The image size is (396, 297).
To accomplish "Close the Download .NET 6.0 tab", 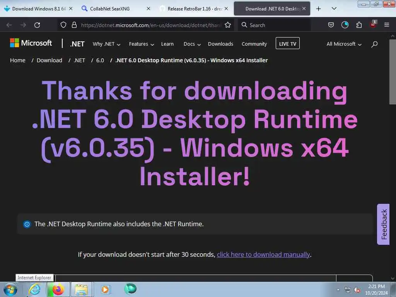I will coord(304,9).
